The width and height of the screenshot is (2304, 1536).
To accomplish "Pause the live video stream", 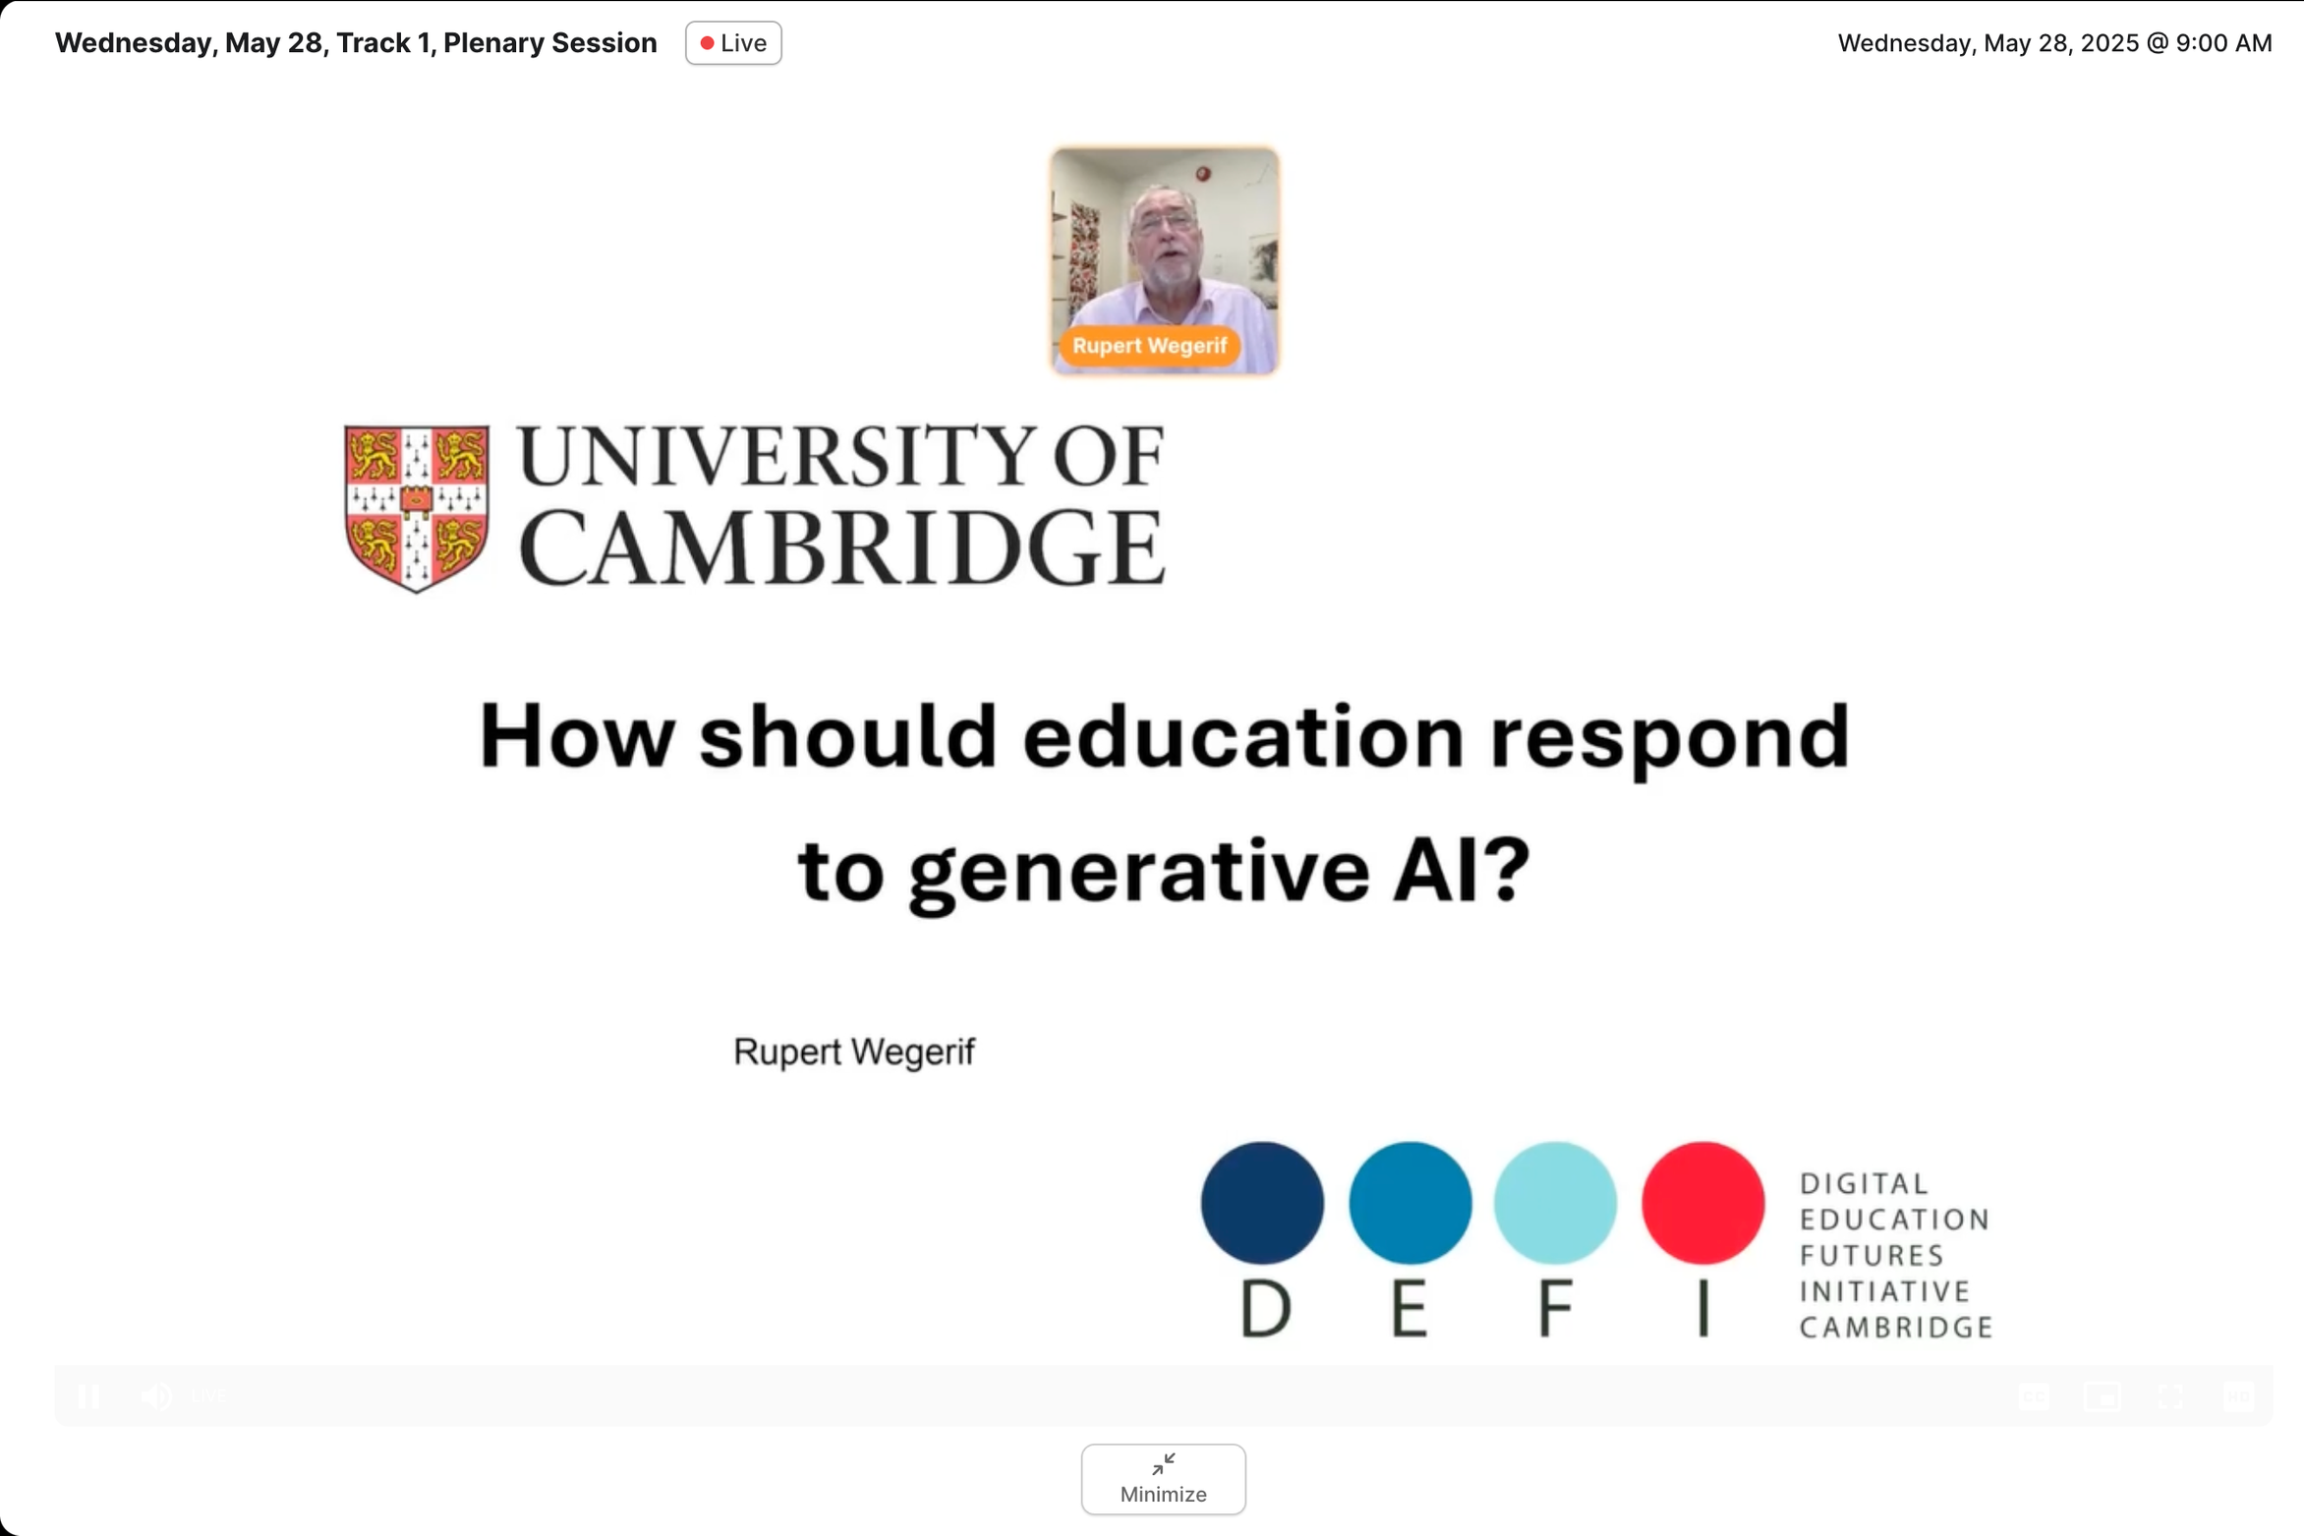I will [x=89, y=1396].
